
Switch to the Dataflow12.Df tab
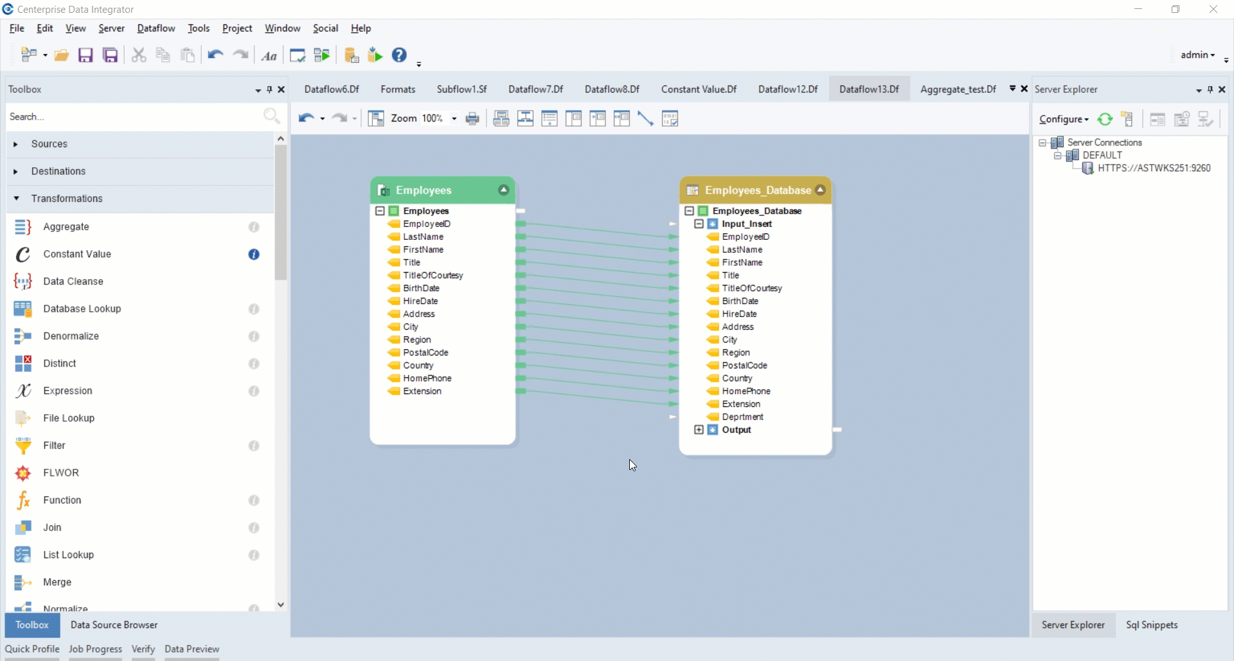(787, 89)
